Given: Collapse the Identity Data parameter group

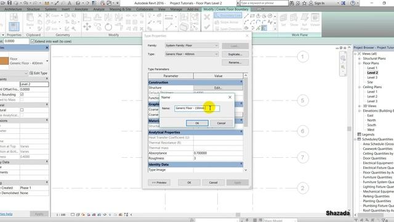Looking at the screenshot, I should pos(241,164).
